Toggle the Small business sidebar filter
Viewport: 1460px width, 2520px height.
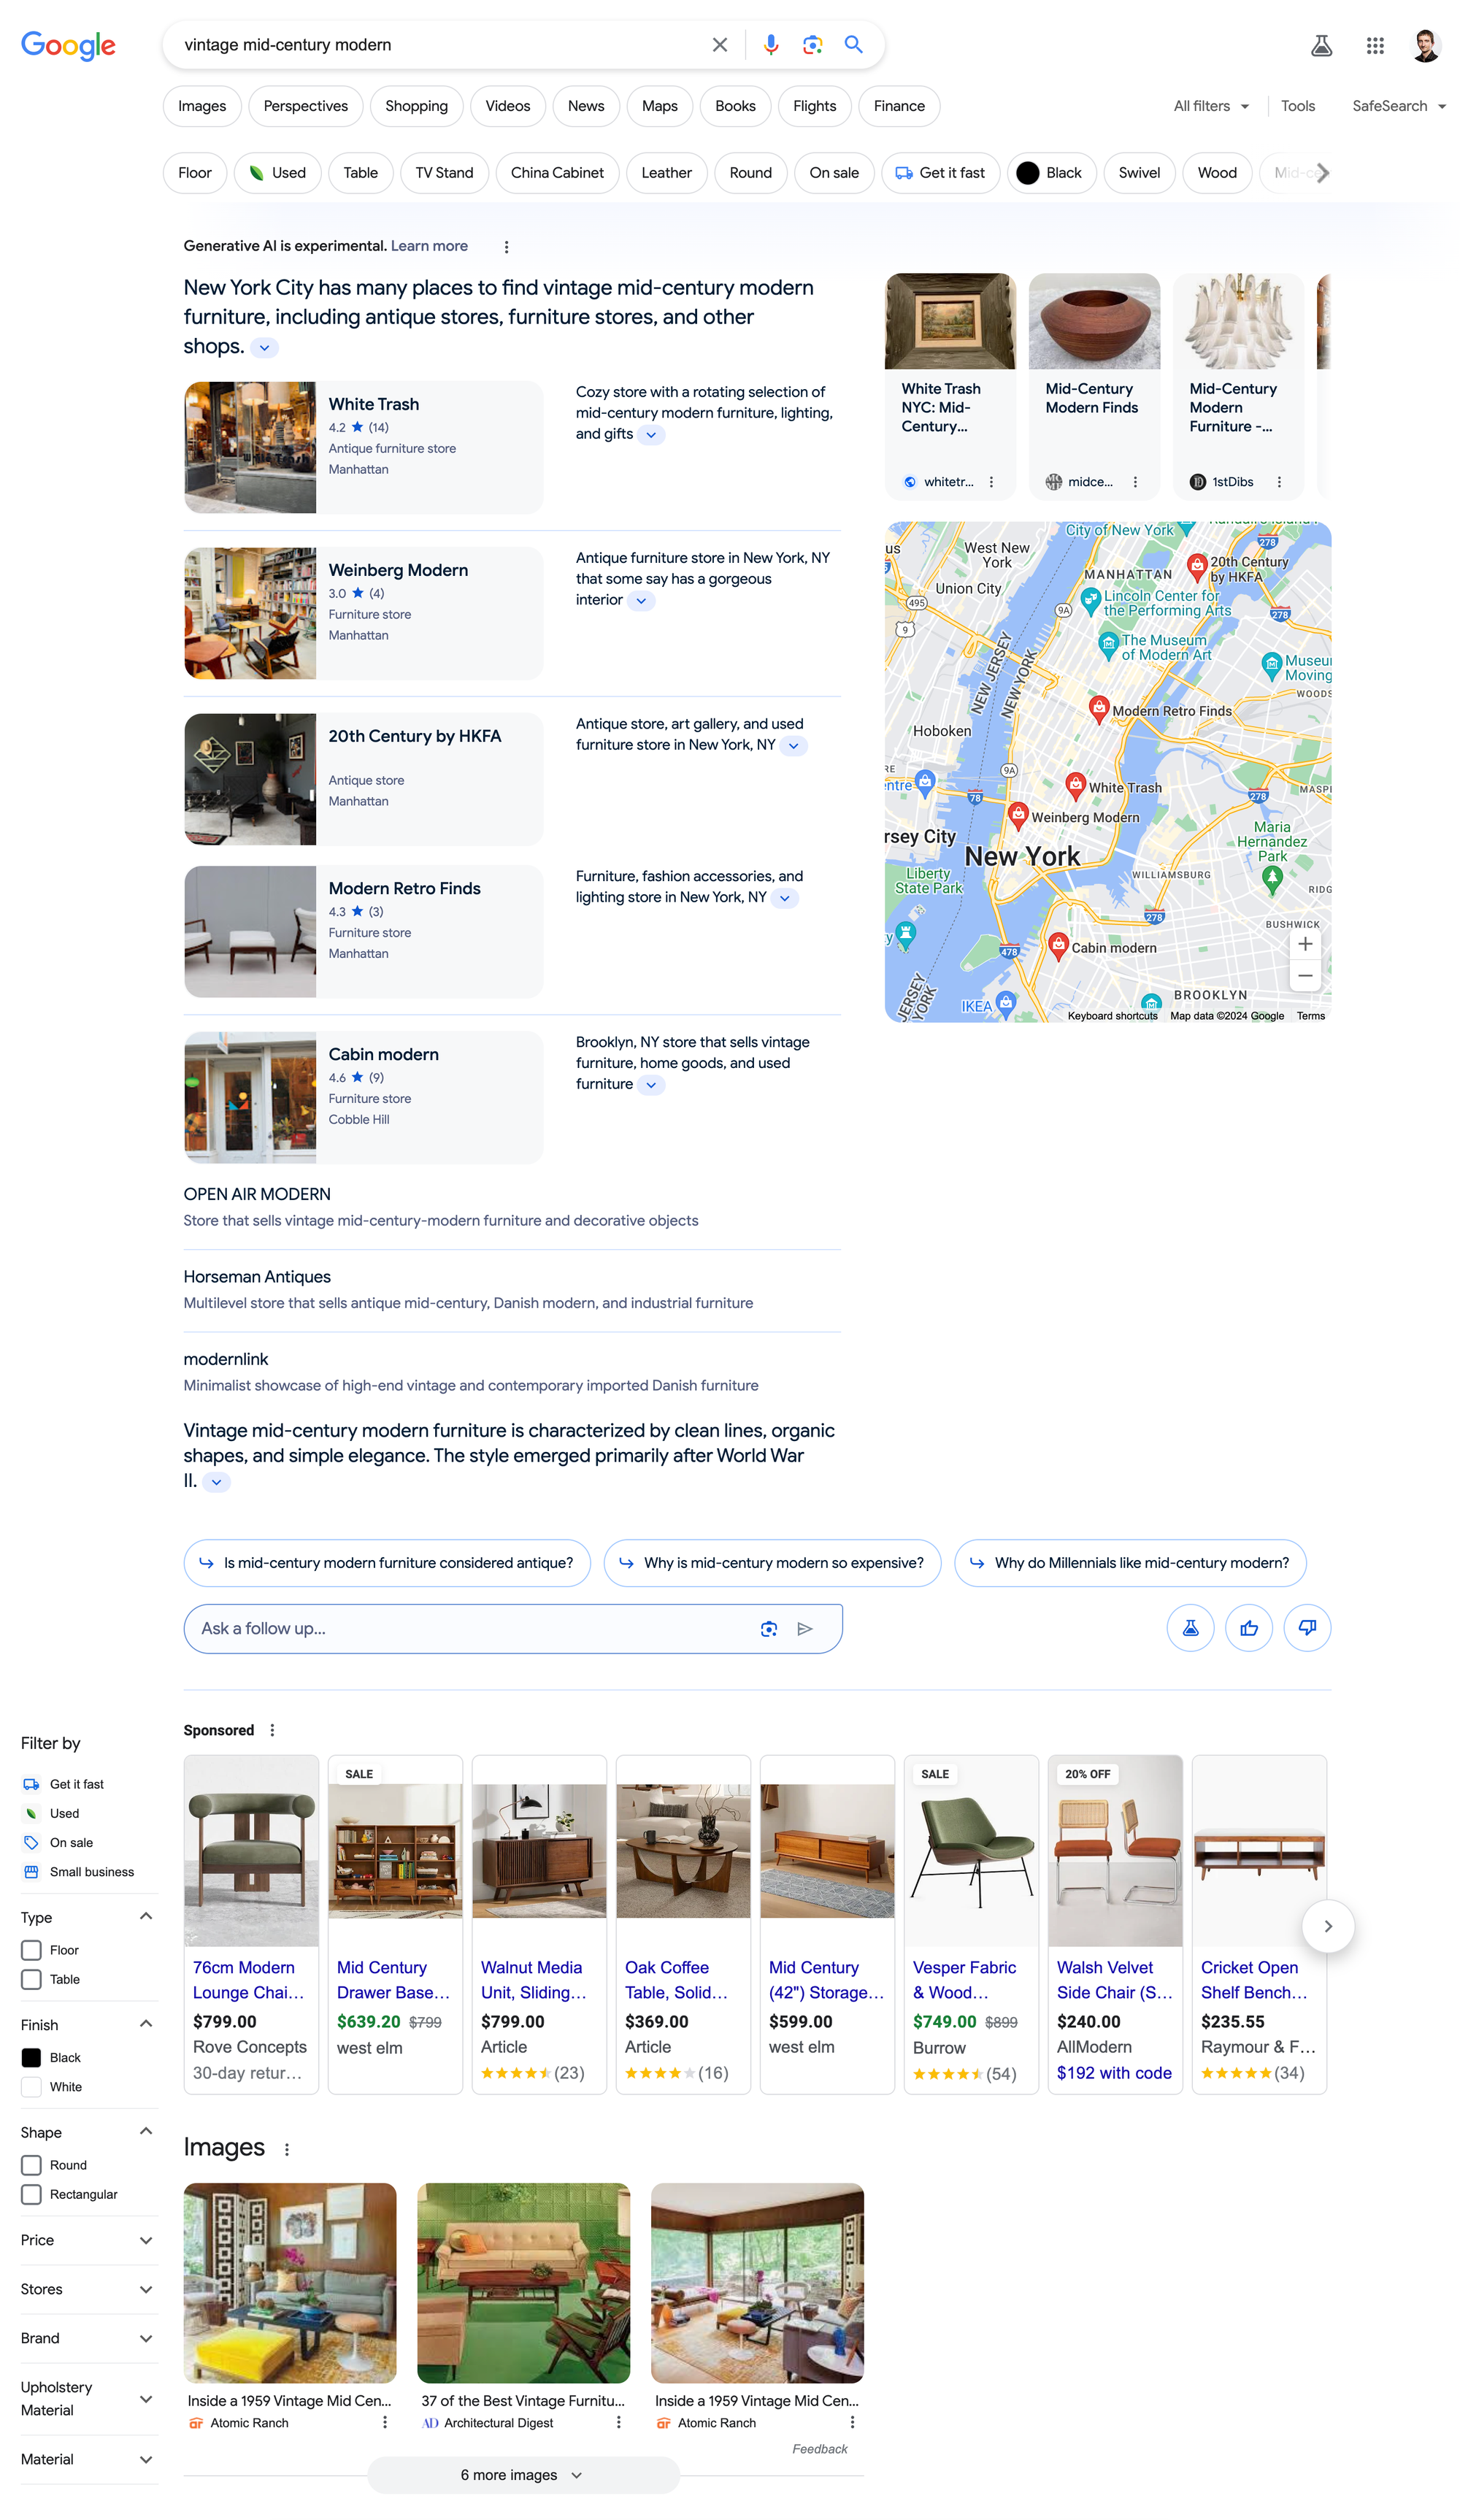78,1873
